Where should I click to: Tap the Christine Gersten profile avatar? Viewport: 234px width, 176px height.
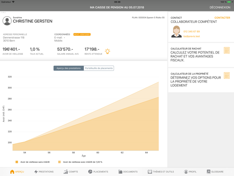[x=7, y=21]
